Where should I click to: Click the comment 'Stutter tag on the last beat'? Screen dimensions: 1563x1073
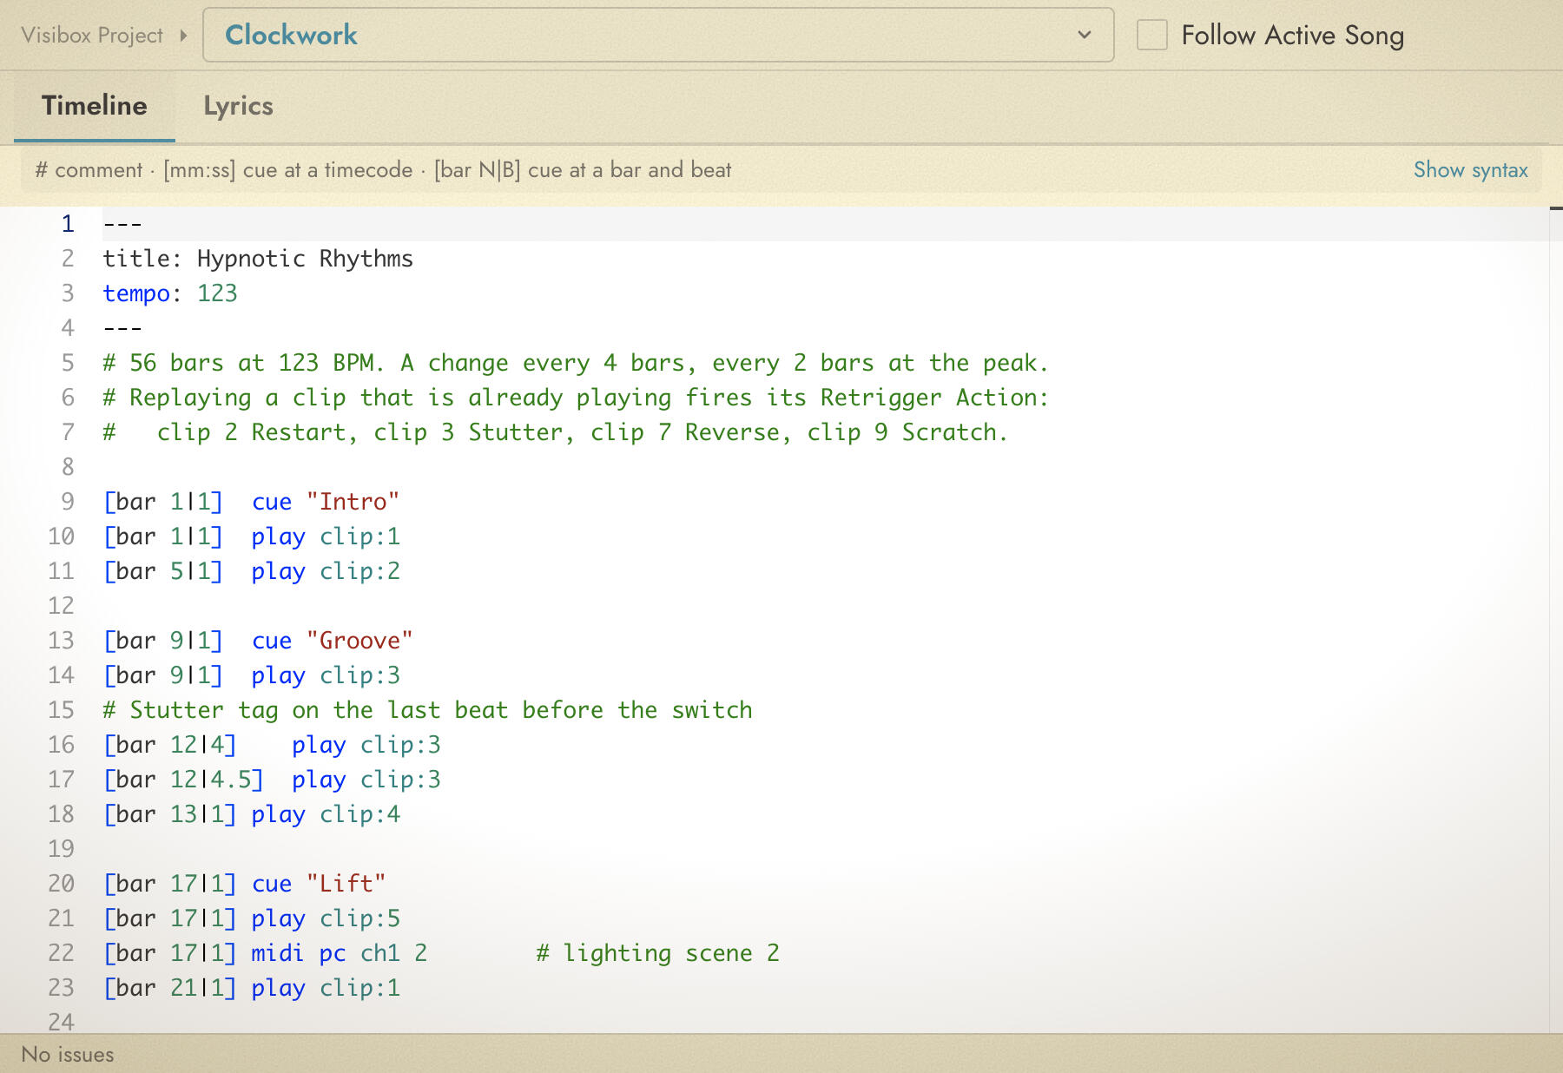coord(427,710)
